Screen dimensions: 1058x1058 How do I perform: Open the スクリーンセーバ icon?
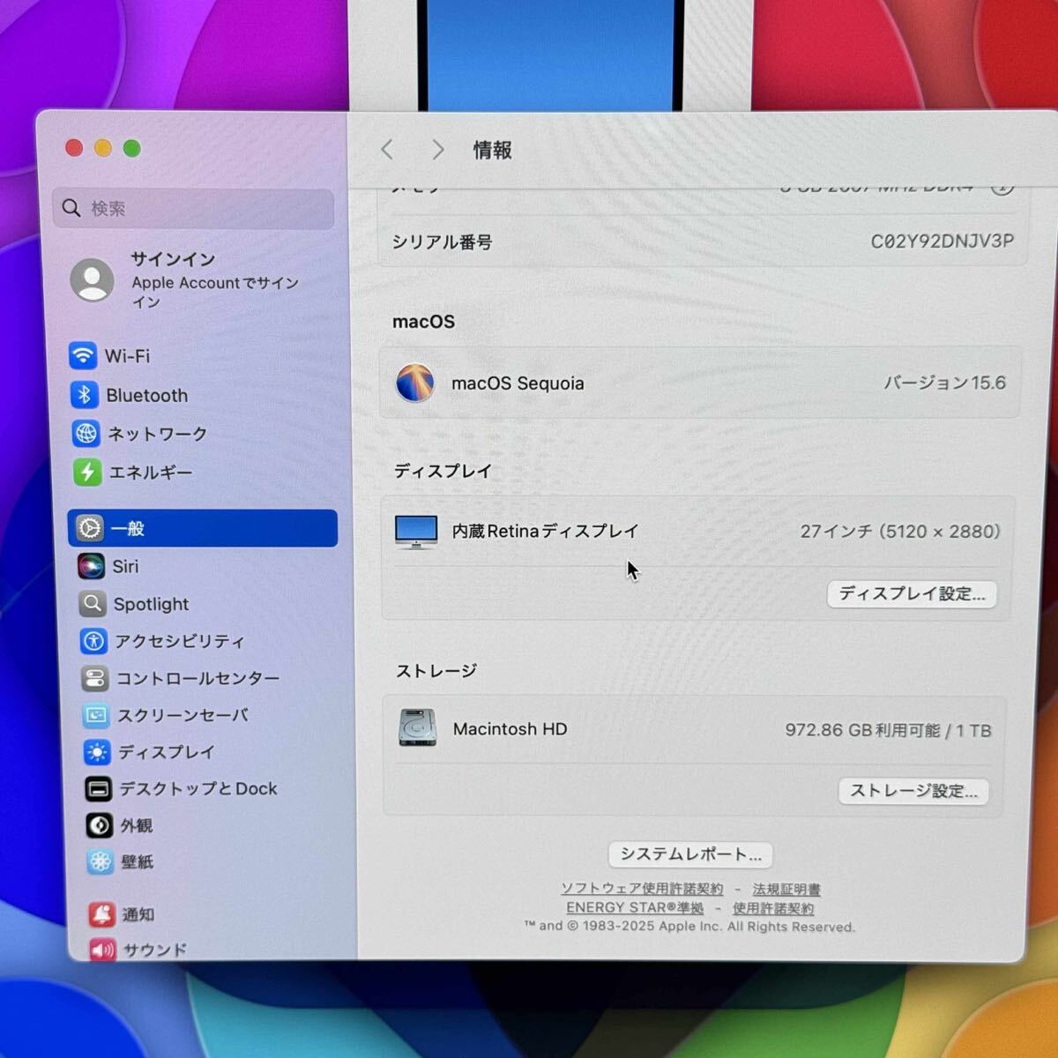pos(96,715)
